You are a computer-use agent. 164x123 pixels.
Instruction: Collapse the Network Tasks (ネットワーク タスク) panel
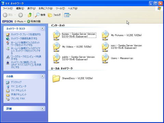42,28
